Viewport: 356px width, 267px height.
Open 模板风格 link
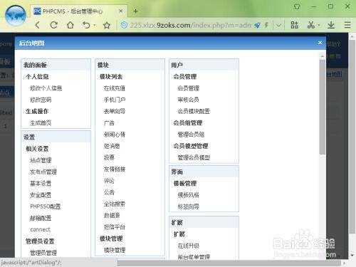click(x=189, y=195)
